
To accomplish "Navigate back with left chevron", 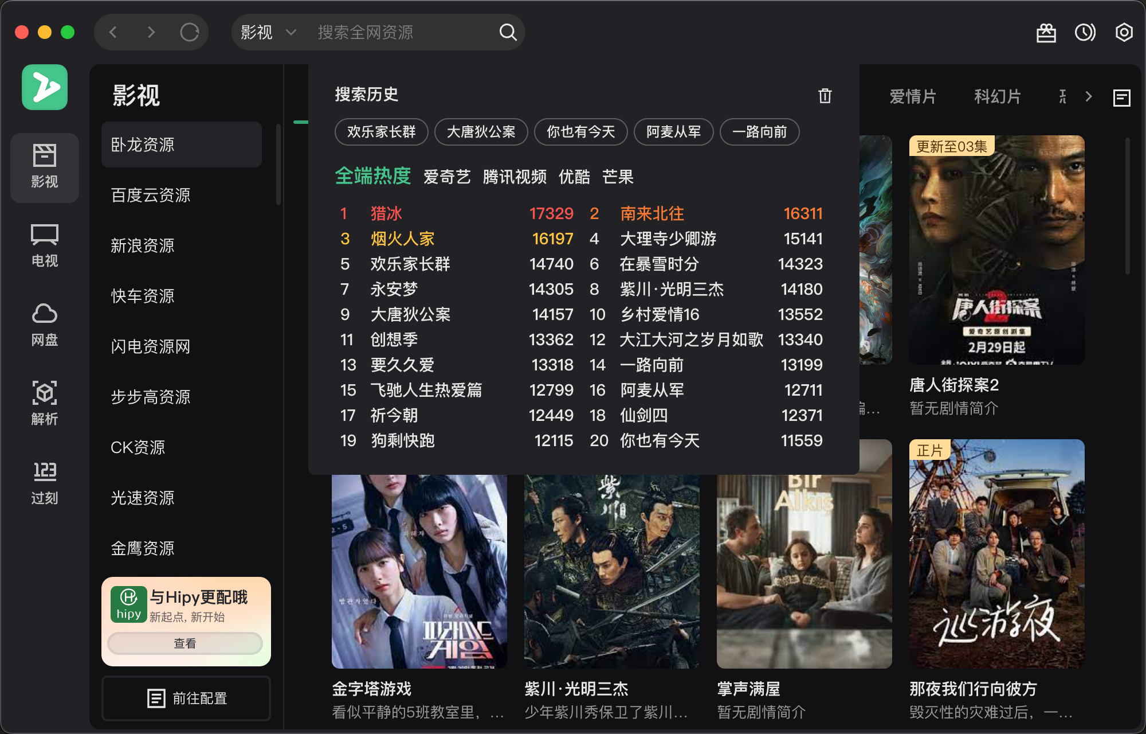I will tap(113, 32).
